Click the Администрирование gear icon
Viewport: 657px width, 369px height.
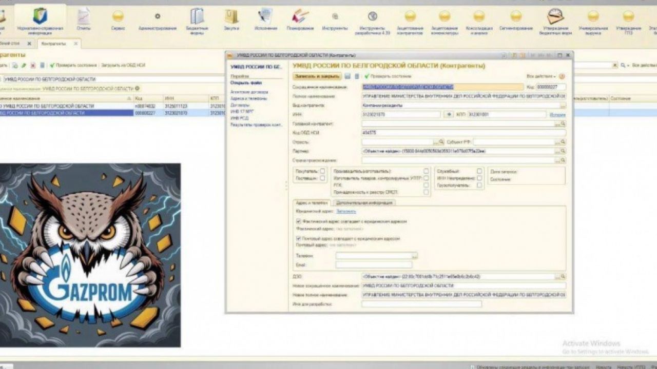pyautogui.click(x=157, y=15)
